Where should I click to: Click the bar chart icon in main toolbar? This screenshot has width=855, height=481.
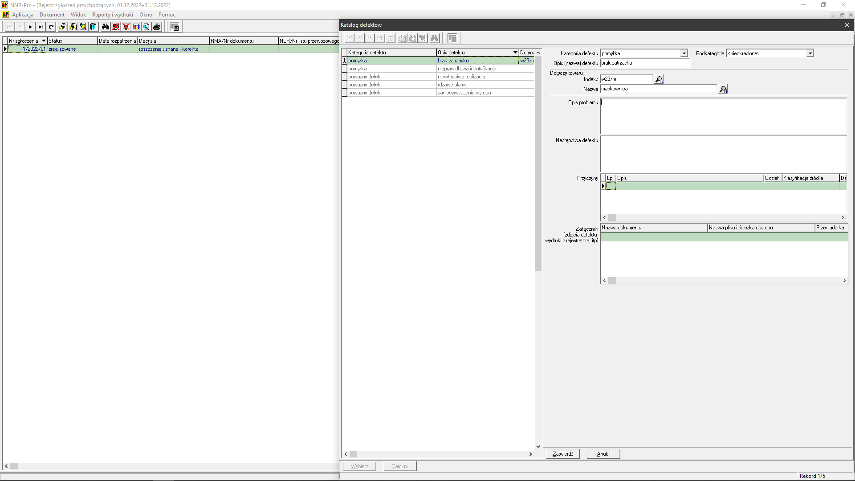click(x=136, y=27)
